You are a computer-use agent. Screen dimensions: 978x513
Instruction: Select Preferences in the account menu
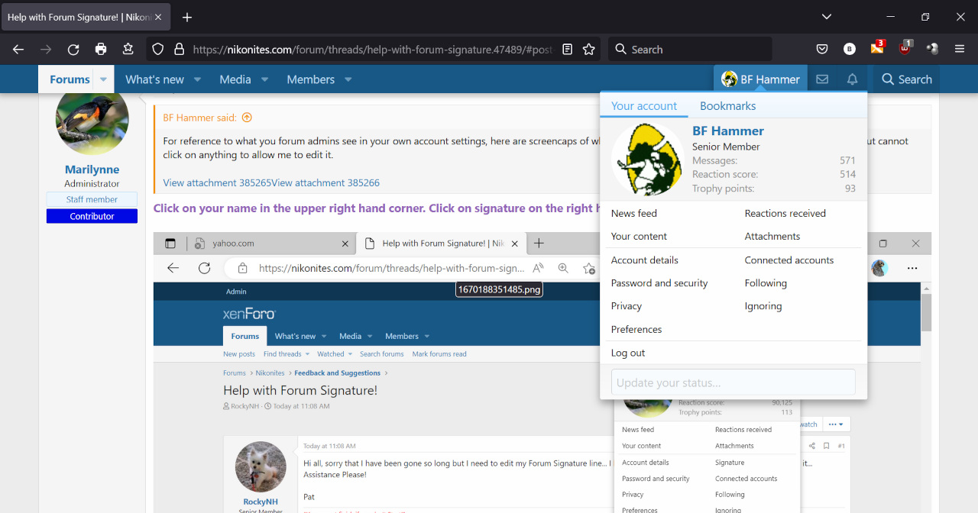636,329
